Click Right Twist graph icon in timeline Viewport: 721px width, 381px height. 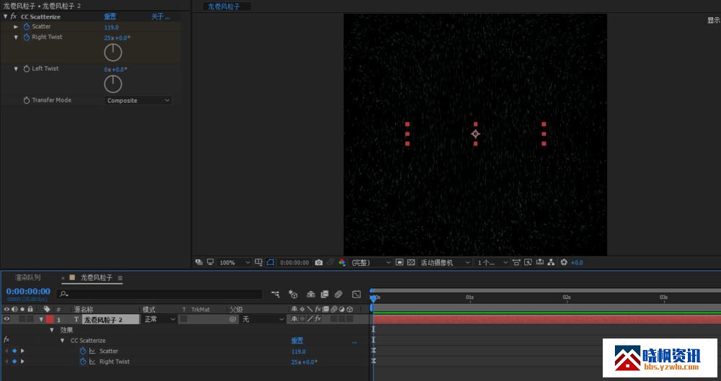tap(92, 362)
